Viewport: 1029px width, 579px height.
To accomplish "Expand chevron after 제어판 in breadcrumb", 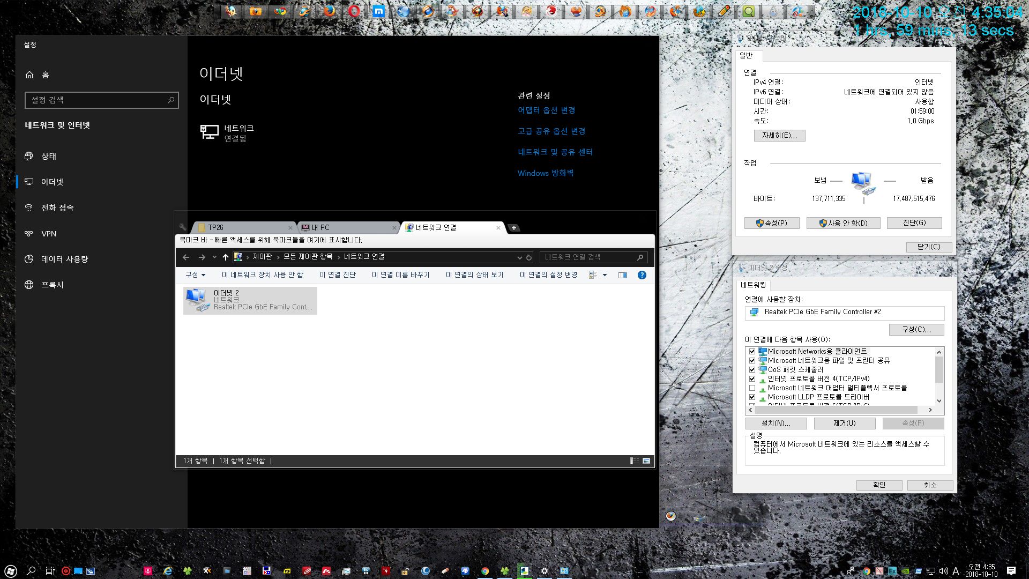I will [x=278, y=257].
